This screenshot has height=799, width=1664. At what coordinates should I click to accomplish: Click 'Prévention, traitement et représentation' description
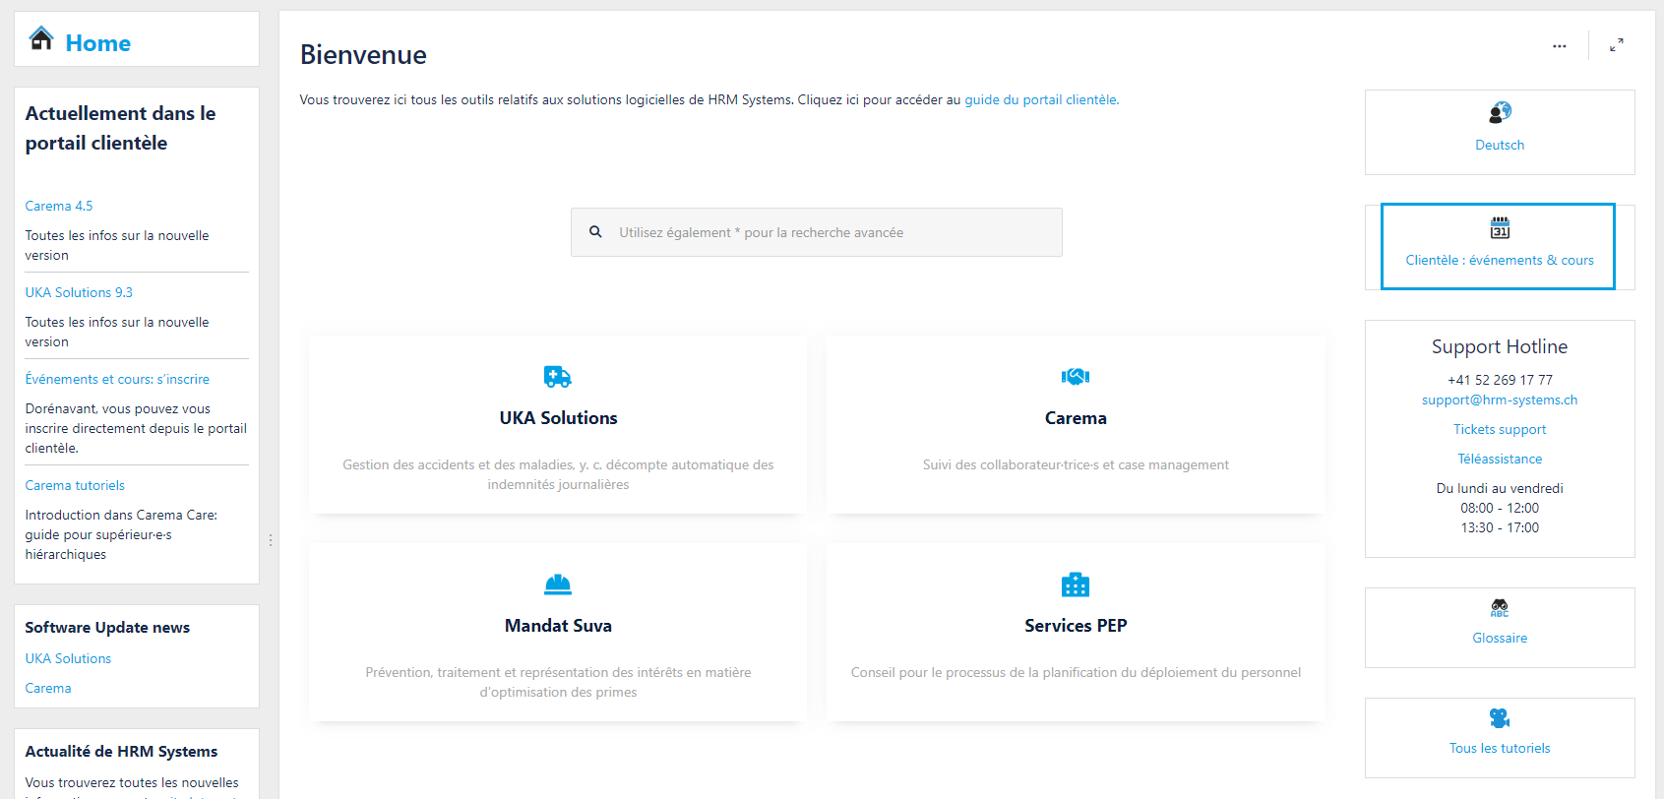tap(558, 682)
